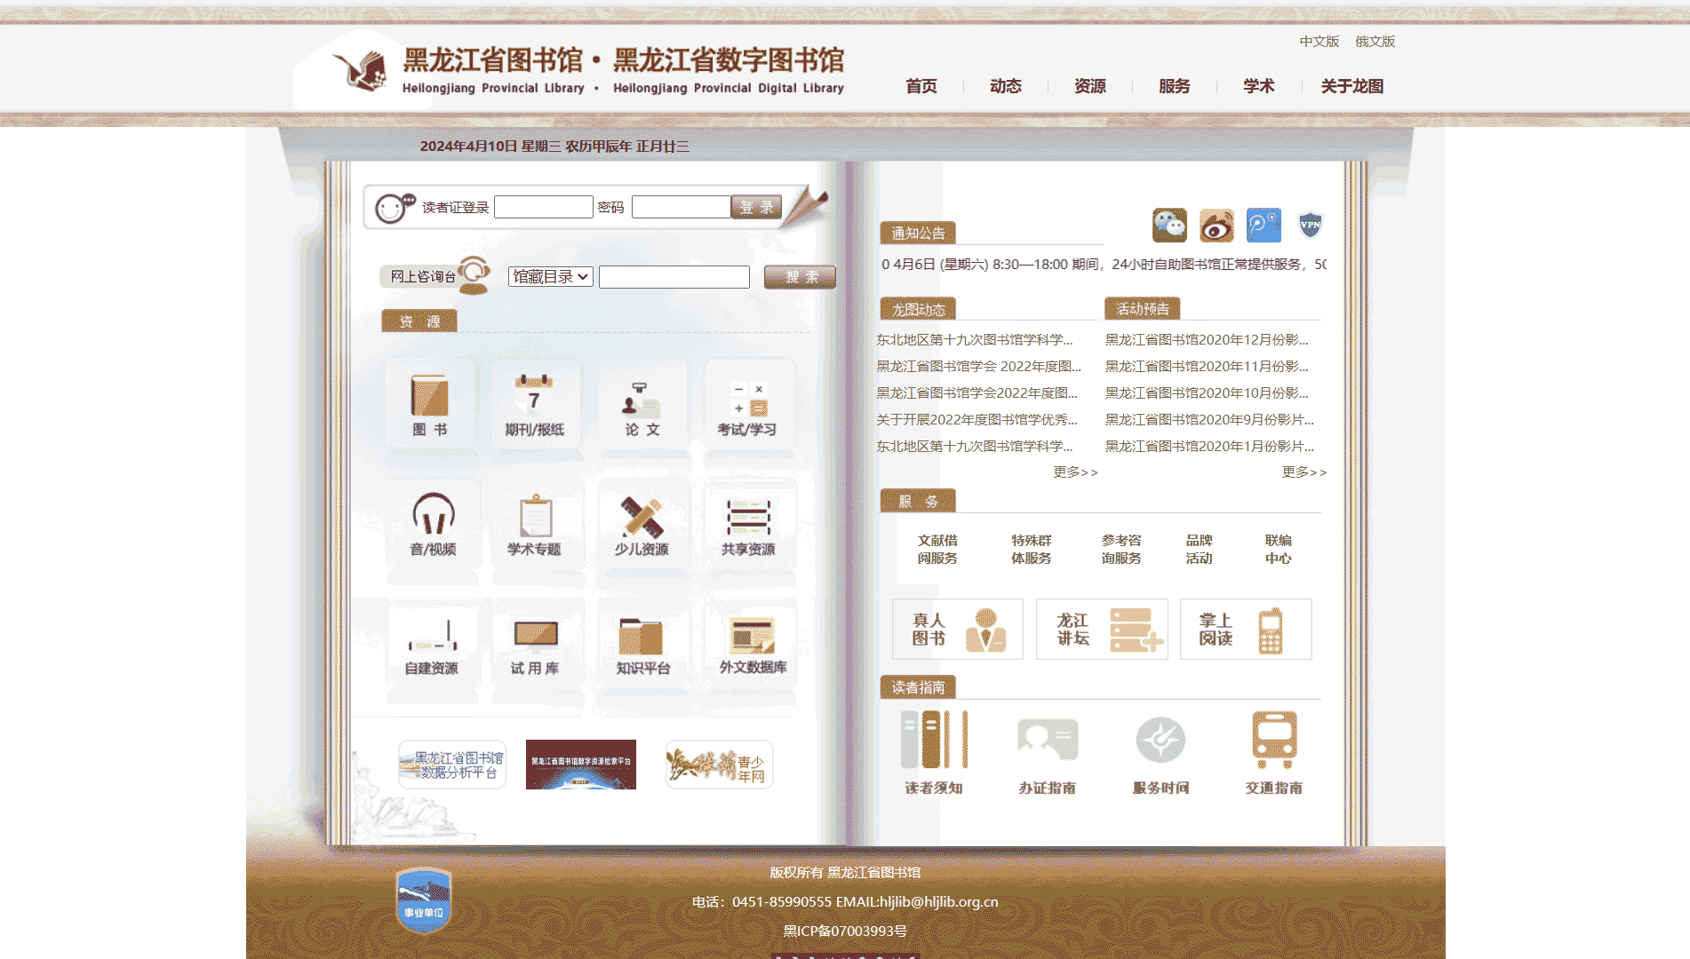Open the 学术 navigation item
This screenshot has height=959, width=1690.
(x=1259, y=86)
